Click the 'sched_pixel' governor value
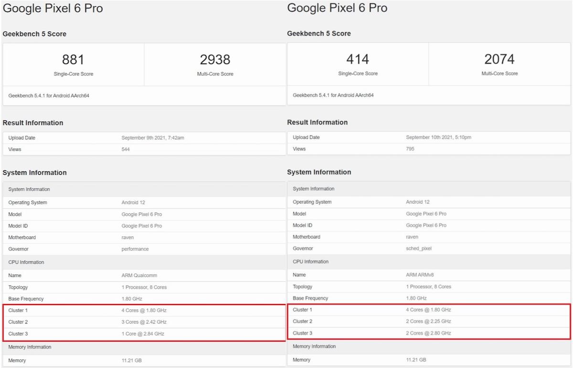573x368 pixels. click(419, 249)
